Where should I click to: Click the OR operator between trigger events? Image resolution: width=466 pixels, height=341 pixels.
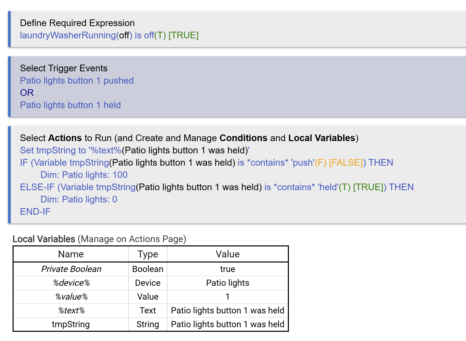(27, 93)
